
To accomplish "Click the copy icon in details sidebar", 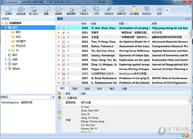I will 60,103.
